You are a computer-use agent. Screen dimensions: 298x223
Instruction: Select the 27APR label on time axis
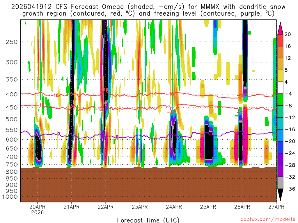point(275,207)
